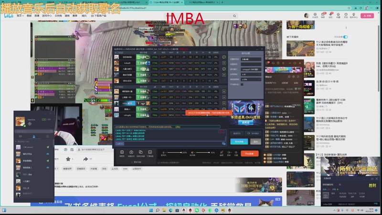Select the cxhcgdy player row in lobby

tap(170, 115)
